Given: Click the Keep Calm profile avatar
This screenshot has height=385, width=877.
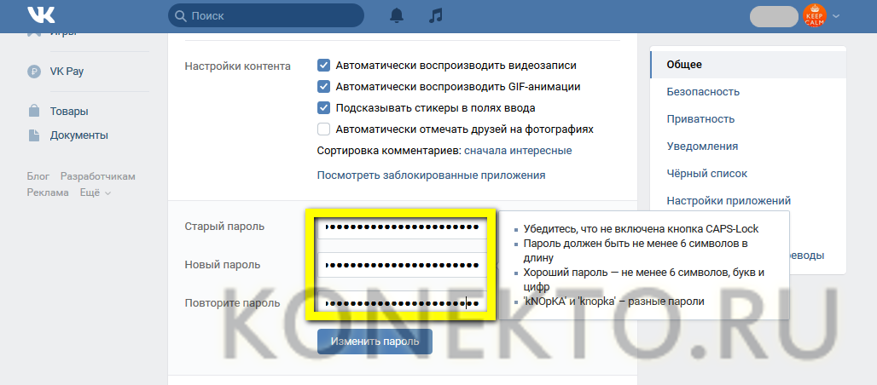Looking at the screenshot, I should (815, 15).
